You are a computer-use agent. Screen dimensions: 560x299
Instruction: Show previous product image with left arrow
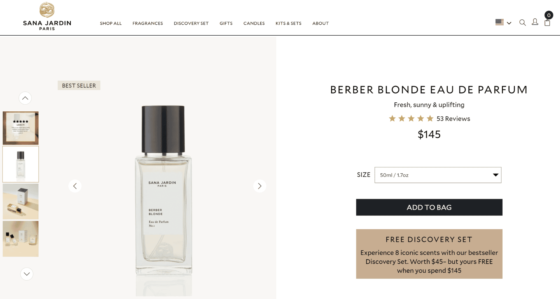[x=75, y=186]
